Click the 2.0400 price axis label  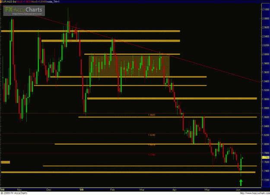pyautogui.click(x=266, y=36)
